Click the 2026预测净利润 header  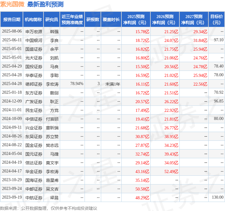point(165,20)
